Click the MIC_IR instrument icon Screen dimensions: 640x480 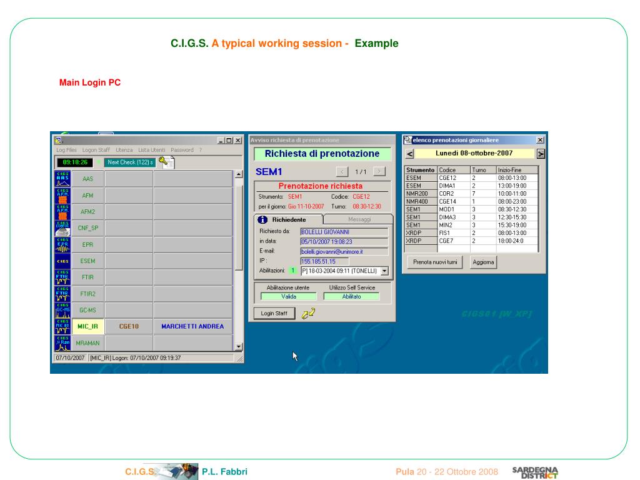(x=62, y=326)
